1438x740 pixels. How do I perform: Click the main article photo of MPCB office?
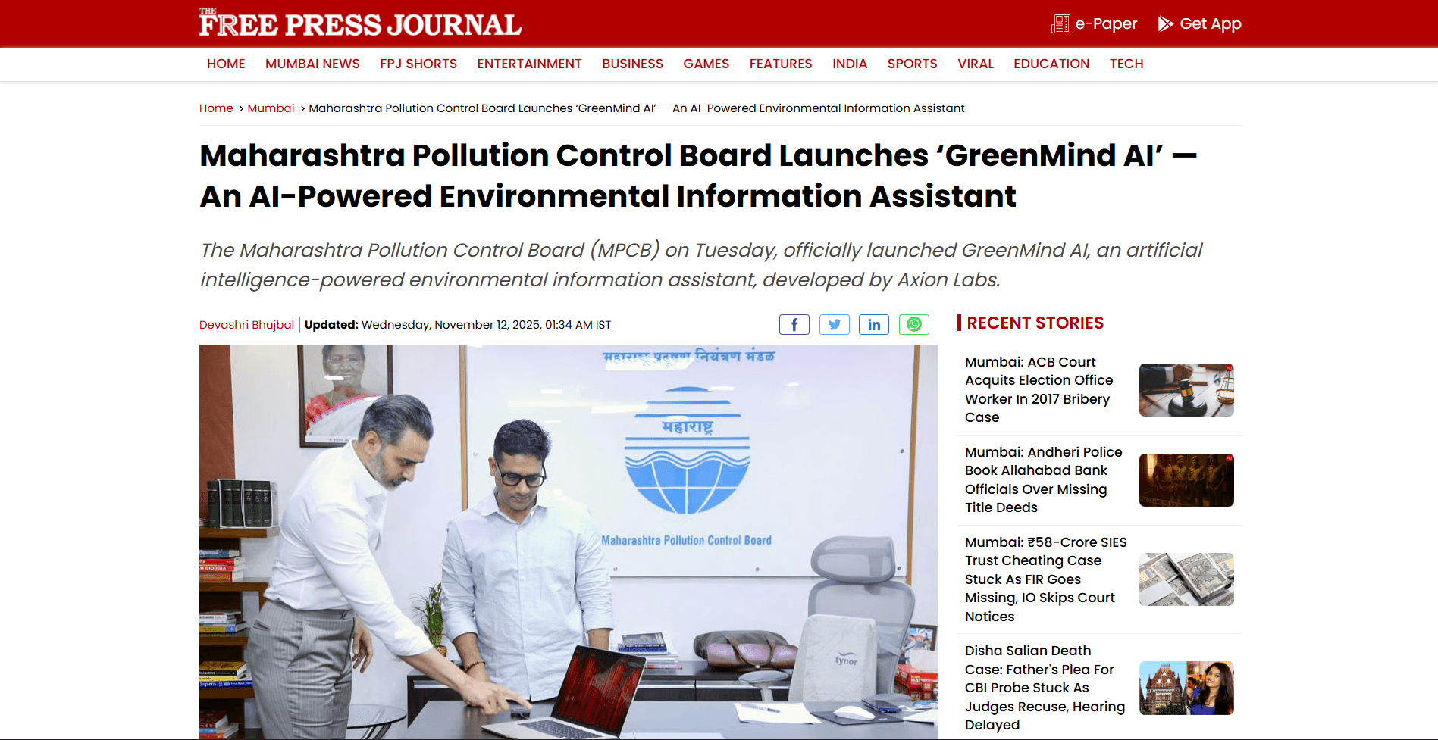click(569, 542)
